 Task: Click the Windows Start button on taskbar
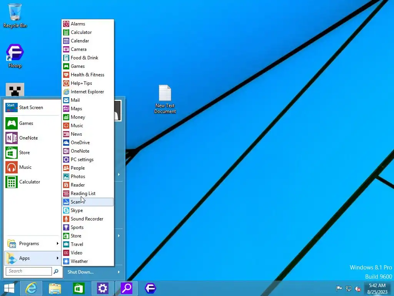9,288
